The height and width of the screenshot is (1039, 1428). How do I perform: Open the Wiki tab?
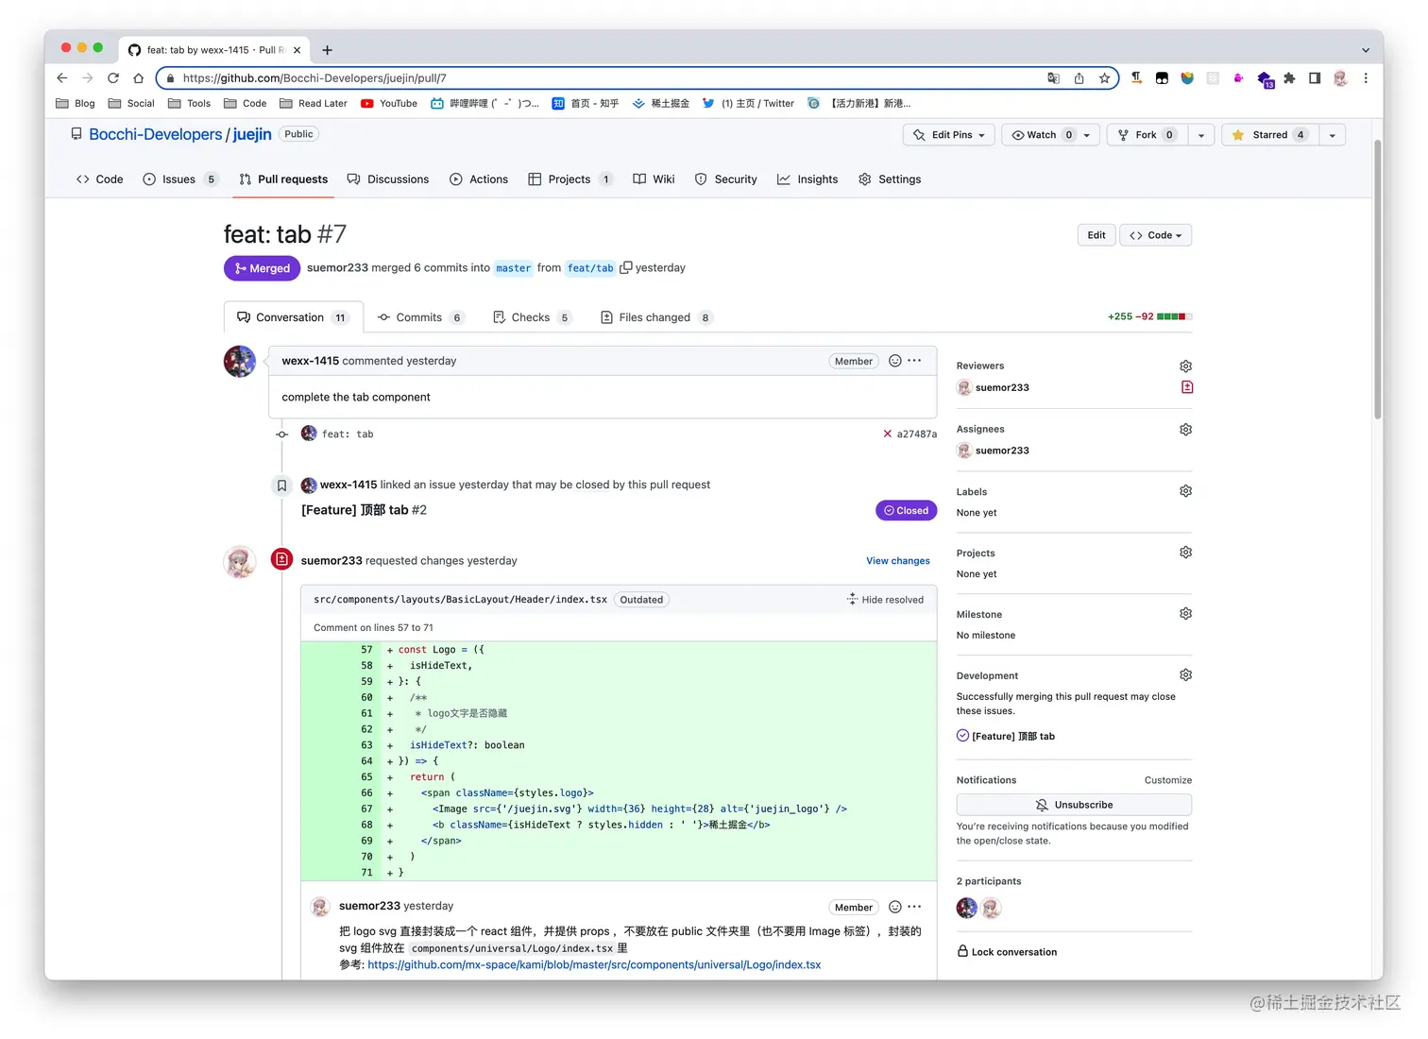click(x=654, y=179)
